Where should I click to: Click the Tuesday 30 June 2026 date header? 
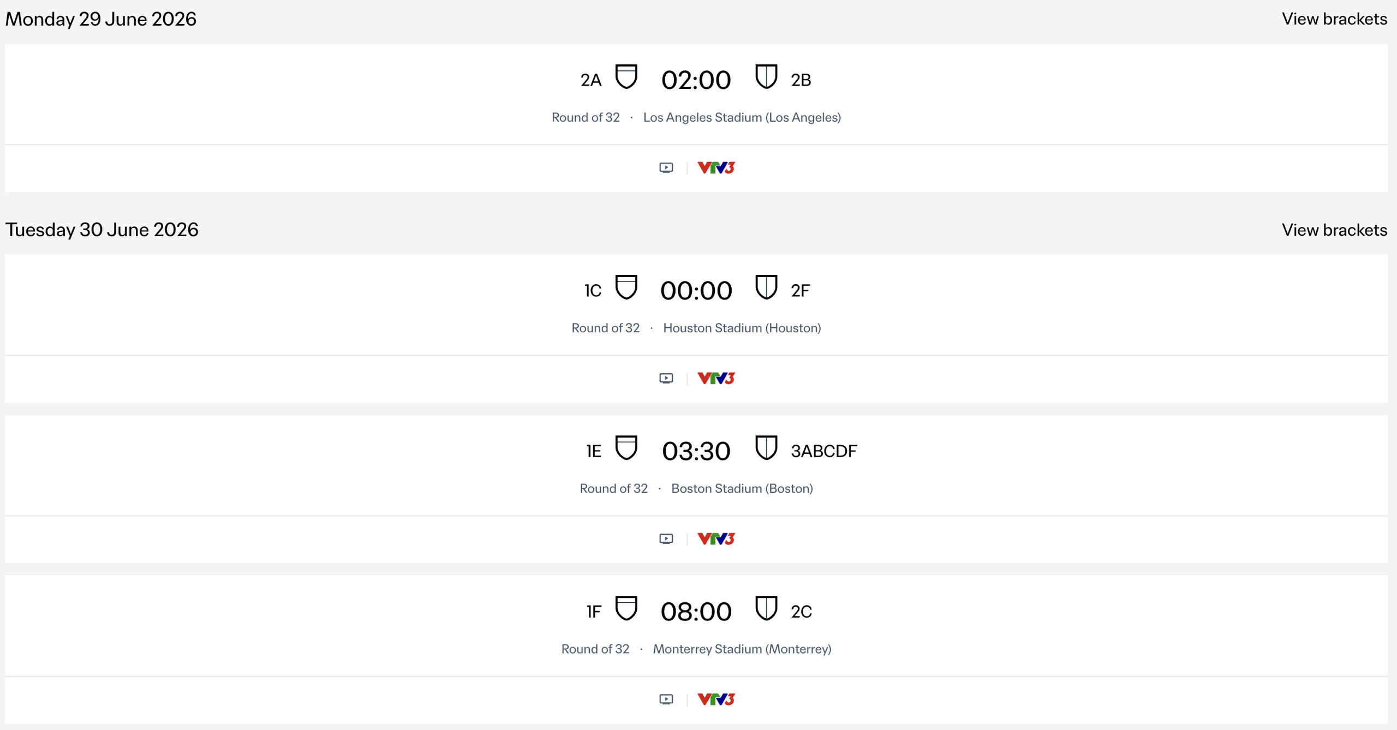[102, 230]
